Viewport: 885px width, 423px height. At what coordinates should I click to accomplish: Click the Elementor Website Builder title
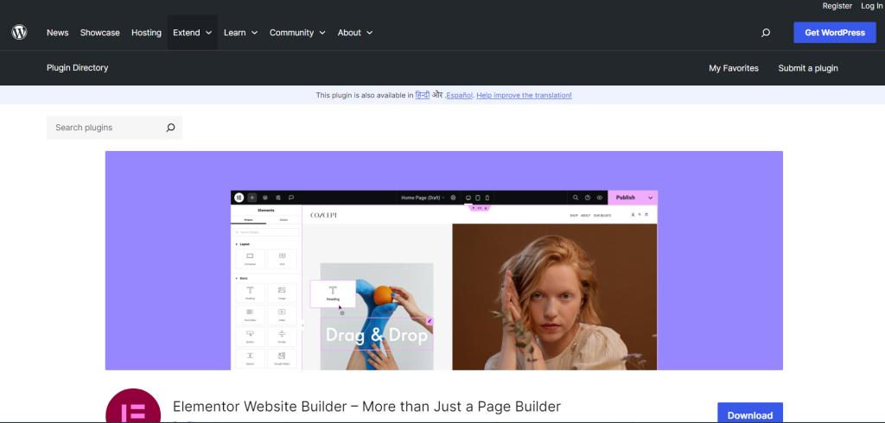(366, 407)
